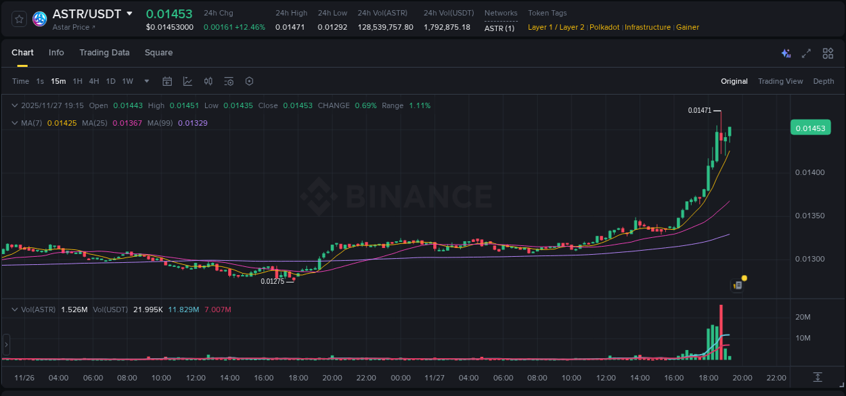Switch to the Trading View chart mode
The width and height of the screenshot is (846, 396).
[x=780, y=80]
